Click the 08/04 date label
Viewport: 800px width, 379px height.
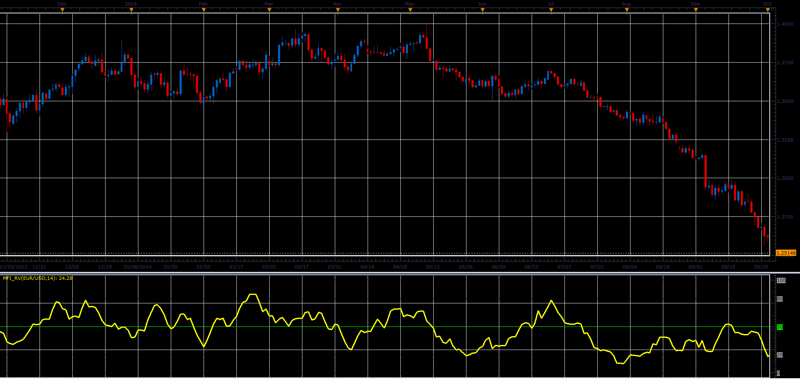pos(630,267)
